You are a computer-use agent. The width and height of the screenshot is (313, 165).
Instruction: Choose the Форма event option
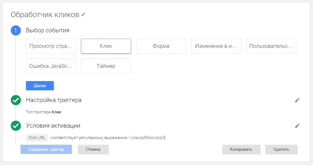pos(161,46)
